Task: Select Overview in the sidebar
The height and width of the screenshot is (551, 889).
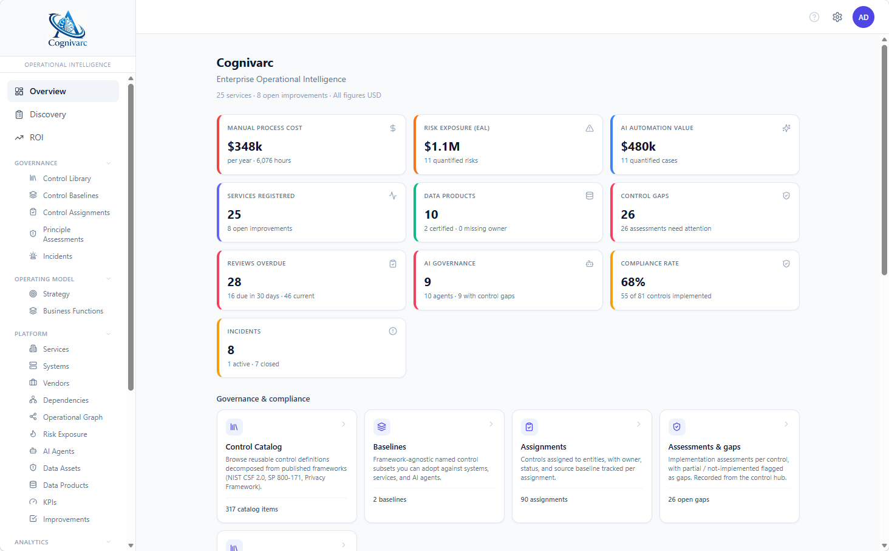Action: [x=63, y=91]
